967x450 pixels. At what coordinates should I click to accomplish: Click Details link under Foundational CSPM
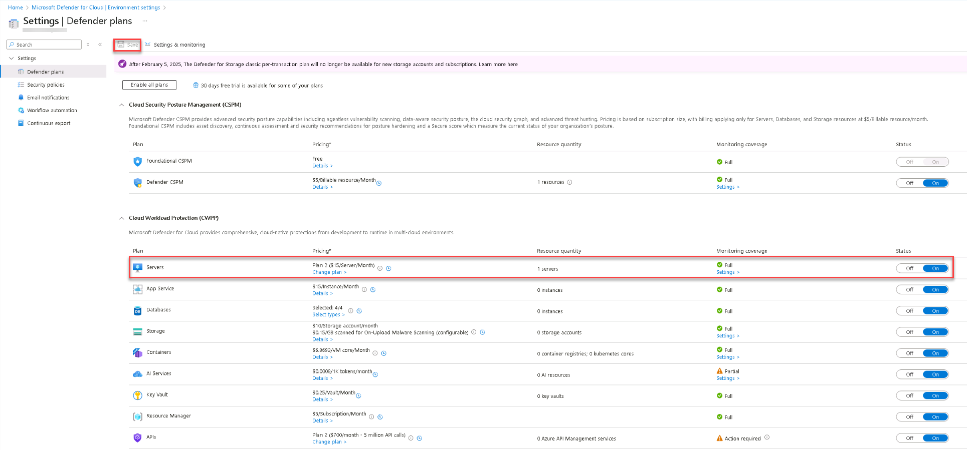pyautogui.click(x=322, y=166)
